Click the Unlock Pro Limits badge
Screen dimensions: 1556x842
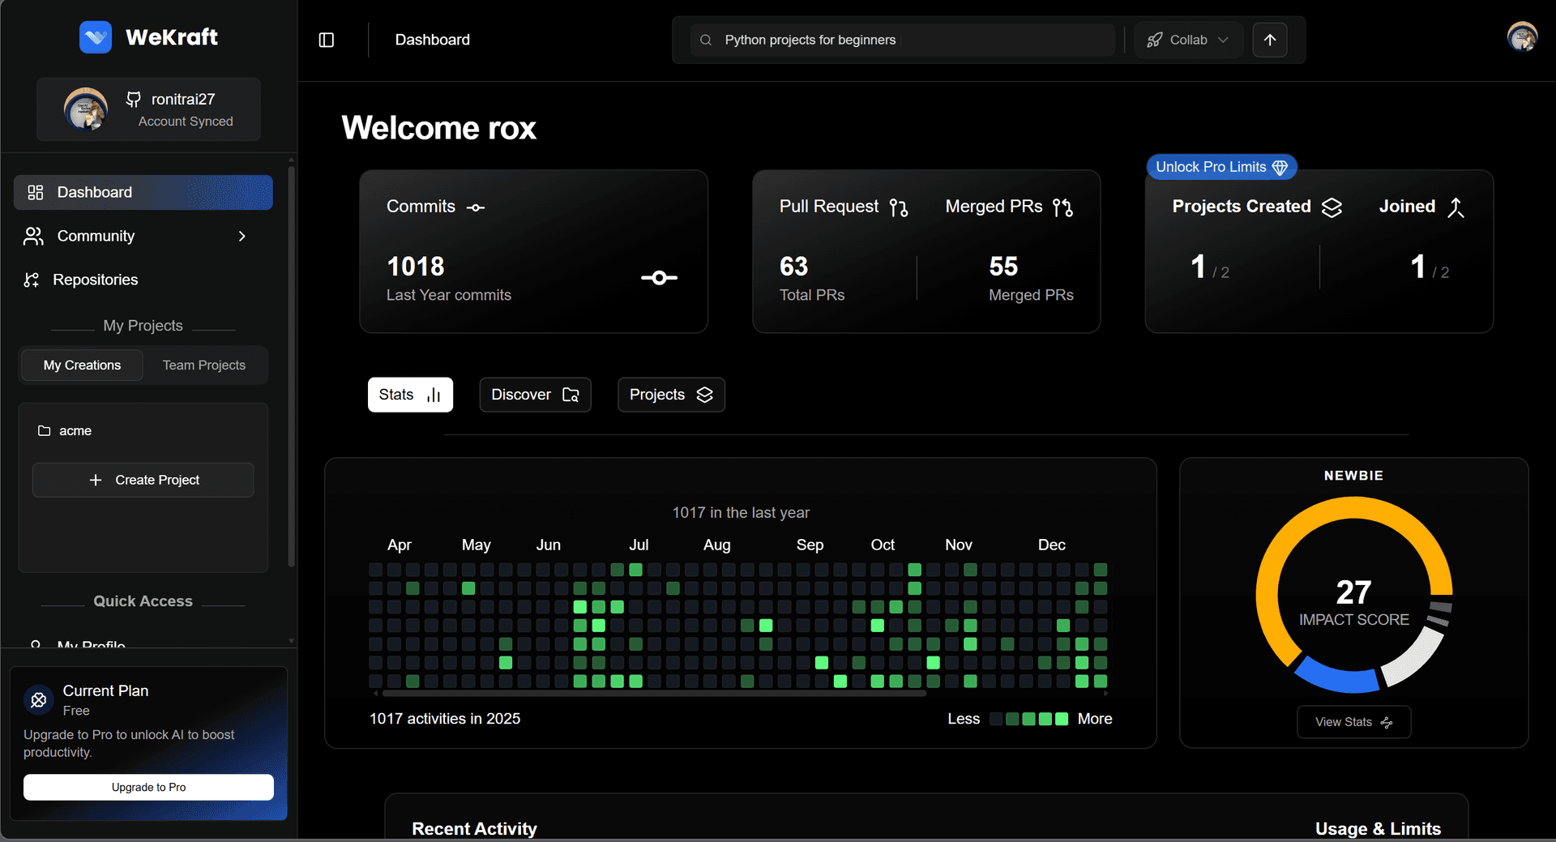click(1221, 167)
